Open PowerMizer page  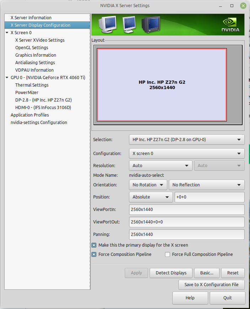[x=27, y=93]
